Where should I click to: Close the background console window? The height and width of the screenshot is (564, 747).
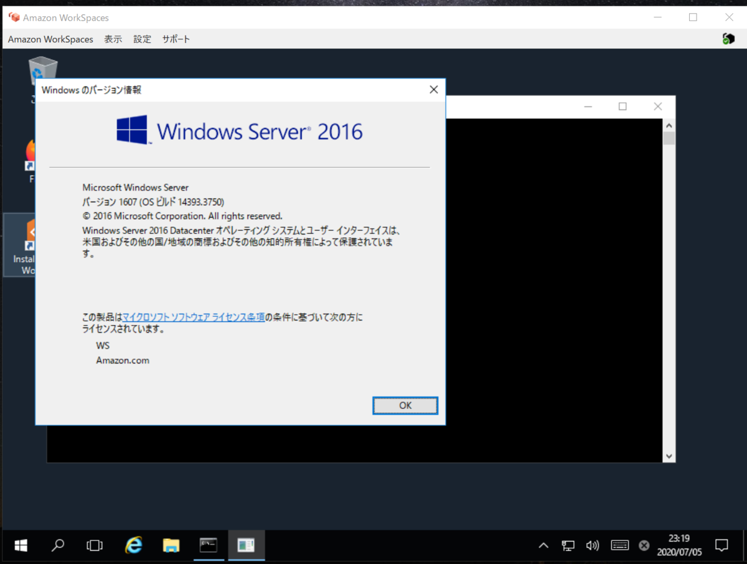pos(658,107)
